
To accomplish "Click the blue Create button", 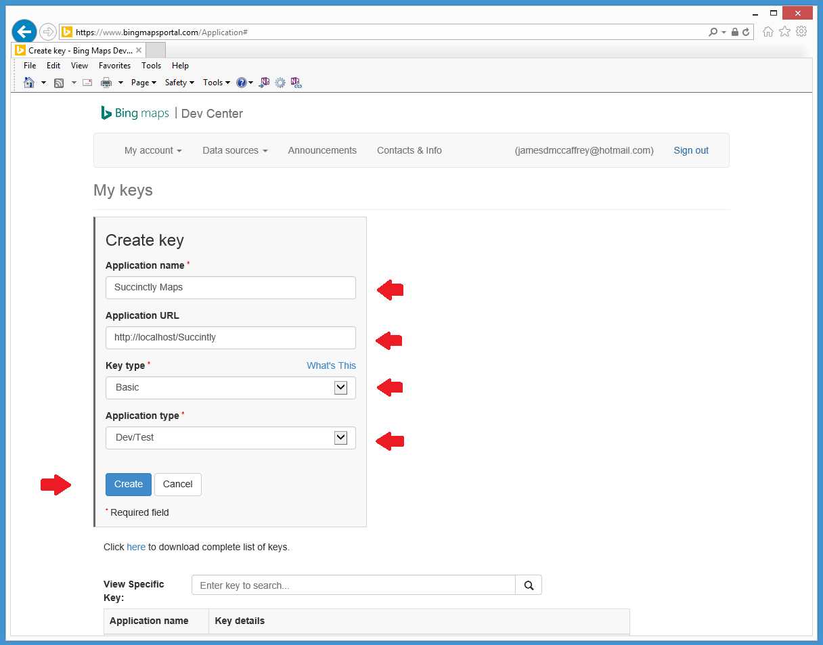I will [129, 485].
